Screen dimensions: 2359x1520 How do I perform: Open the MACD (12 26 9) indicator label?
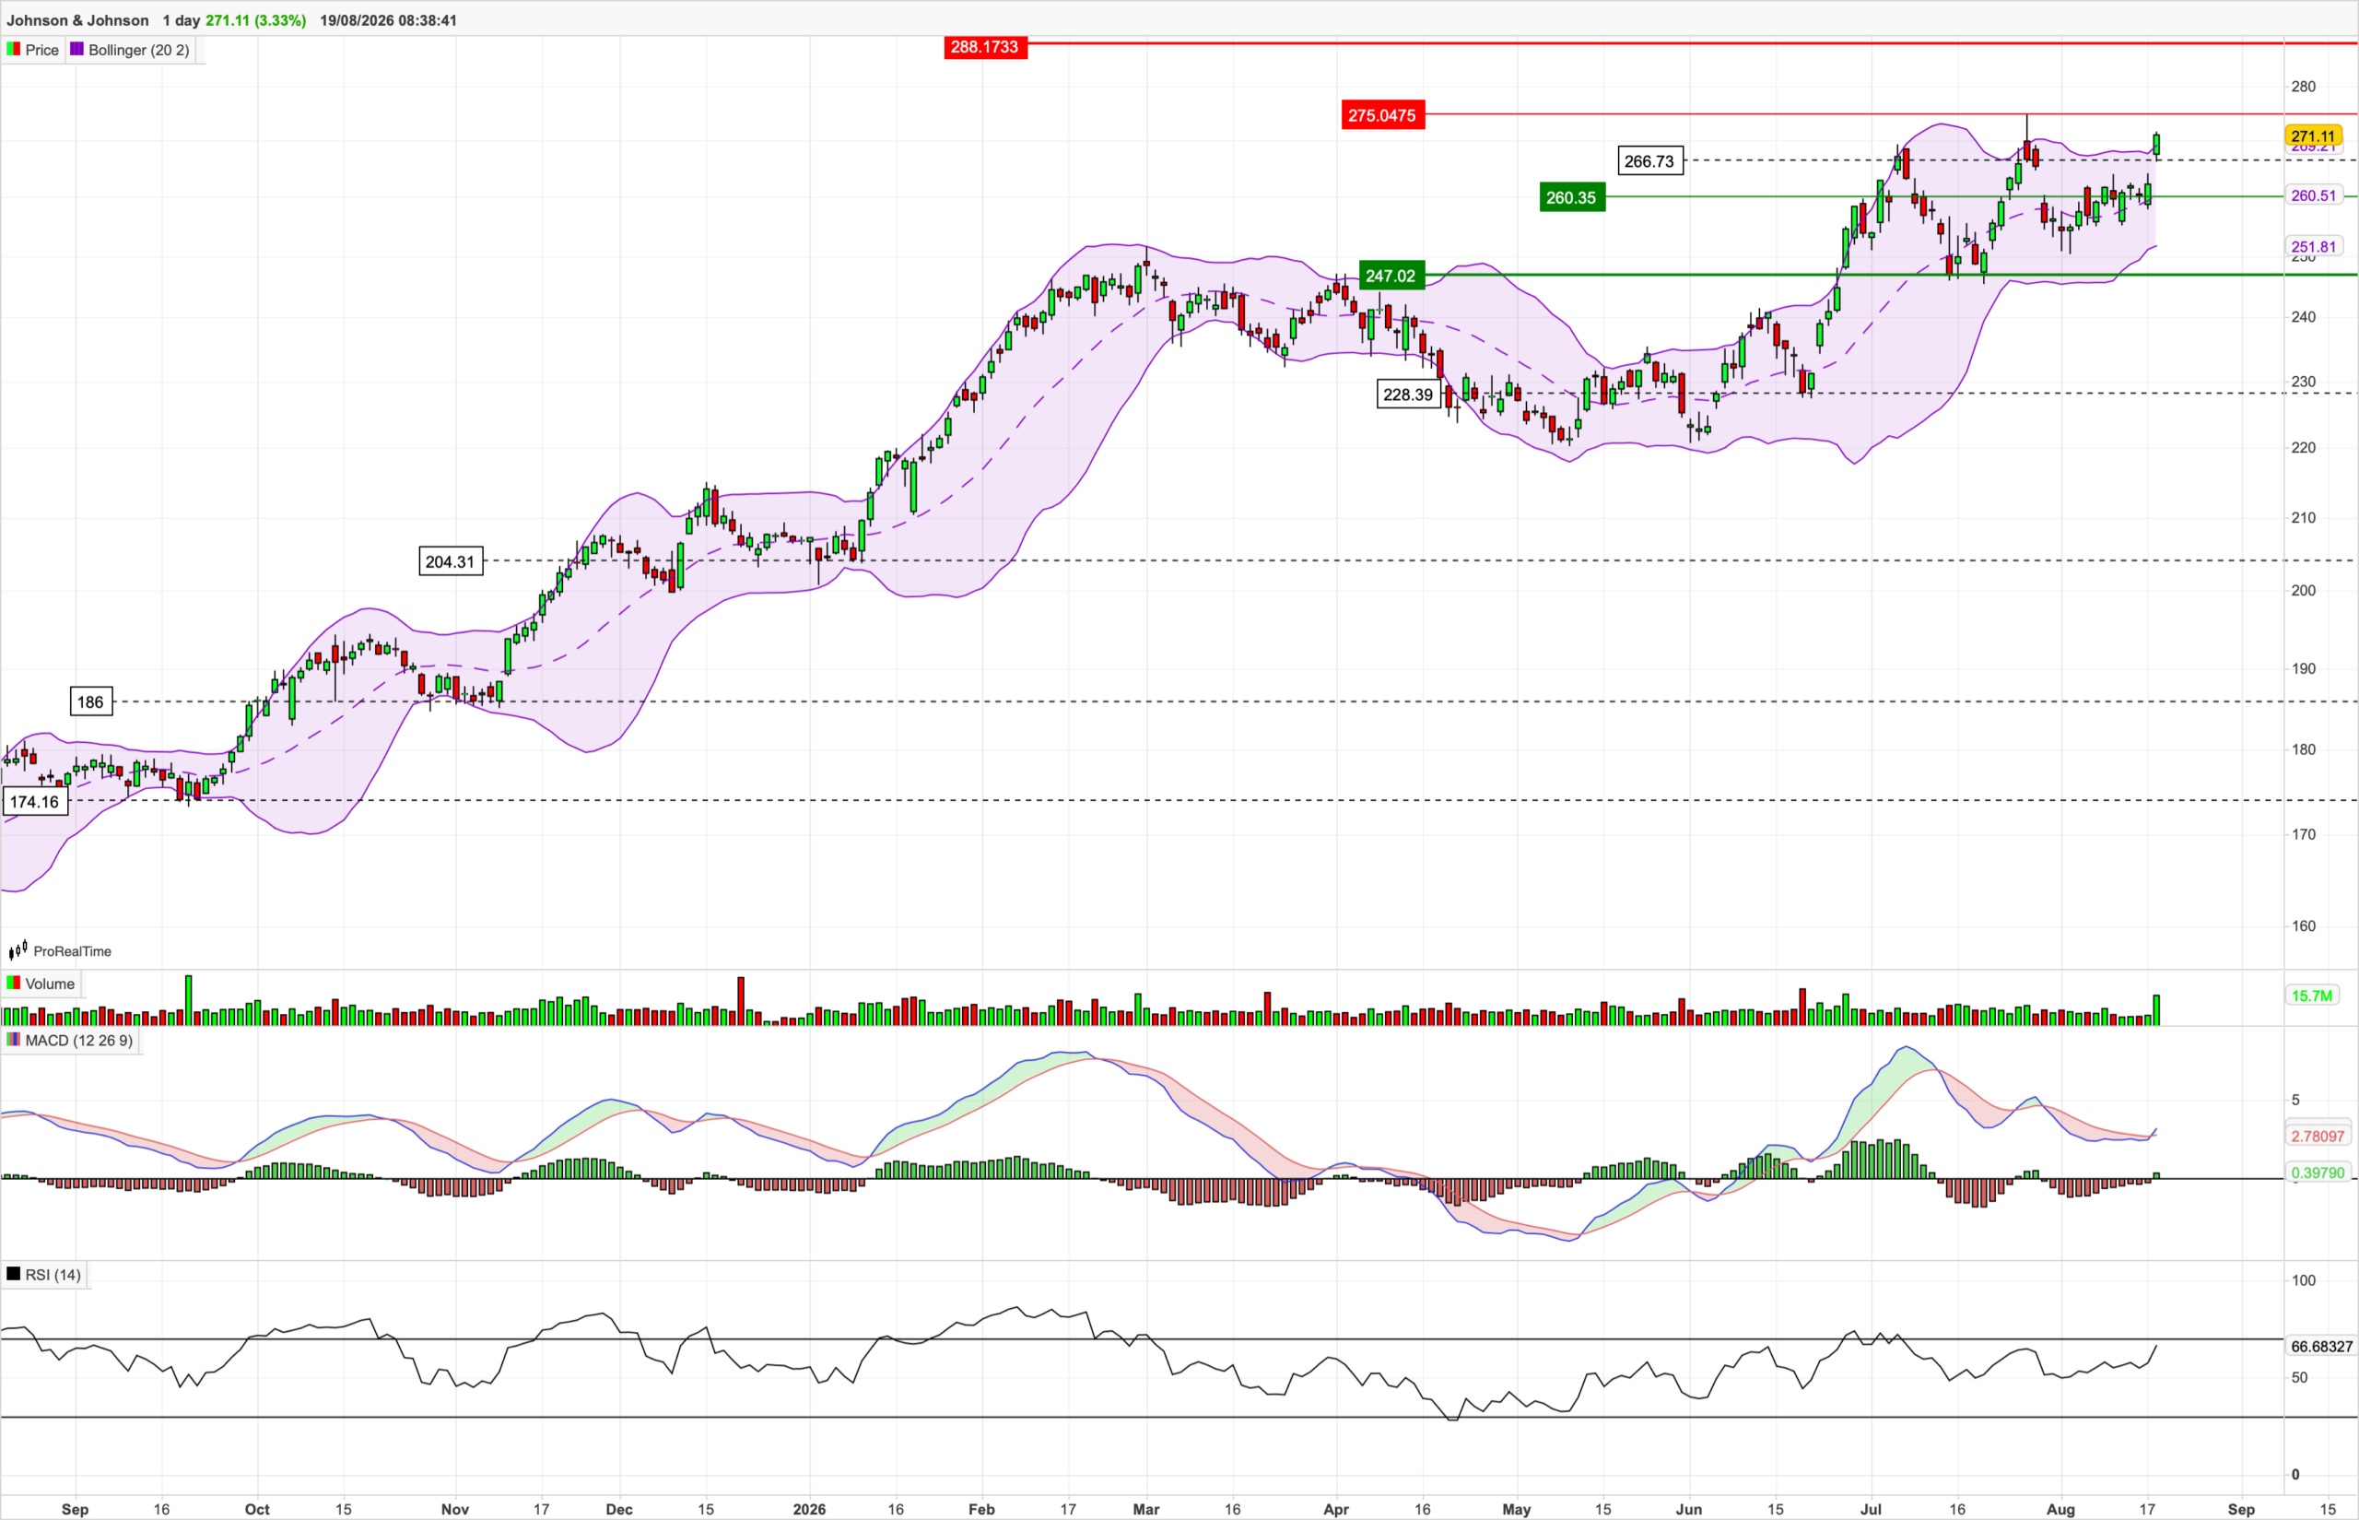(x=79, y=1041)
